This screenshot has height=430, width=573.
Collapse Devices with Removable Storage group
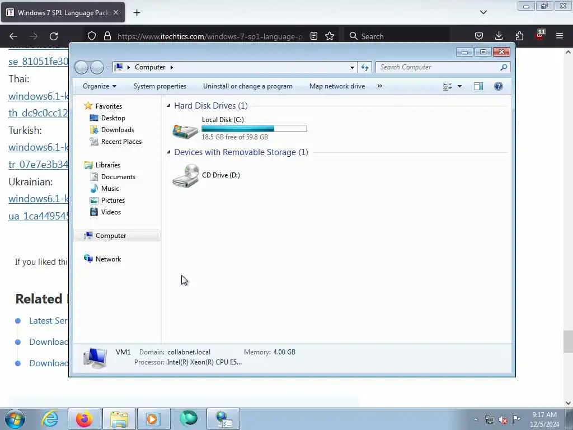tap(168, 152)
